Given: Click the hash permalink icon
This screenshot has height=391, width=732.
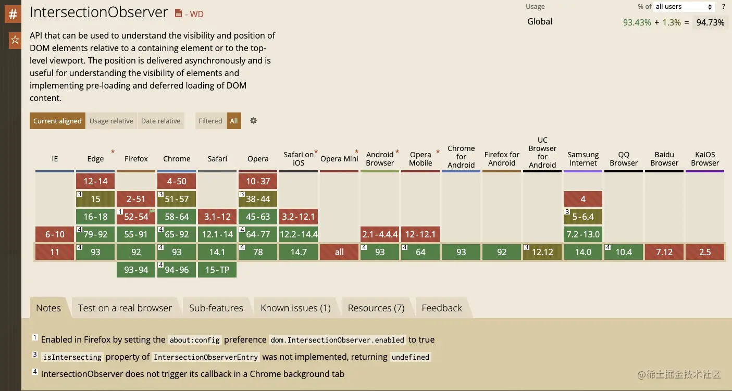Looking at the screenshot, I should tap(13, 14).
